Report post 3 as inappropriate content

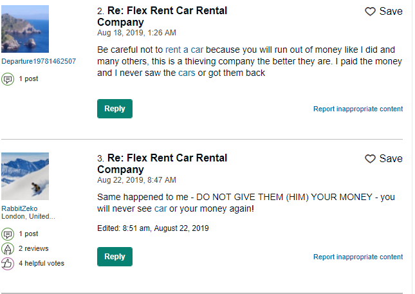click(x=358, y=257)
